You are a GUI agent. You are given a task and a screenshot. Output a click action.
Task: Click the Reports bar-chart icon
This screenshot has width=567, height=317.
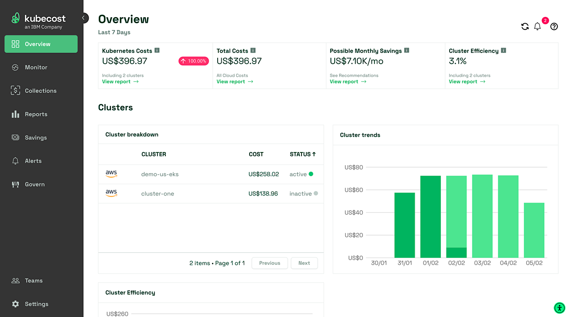(15, 114)
